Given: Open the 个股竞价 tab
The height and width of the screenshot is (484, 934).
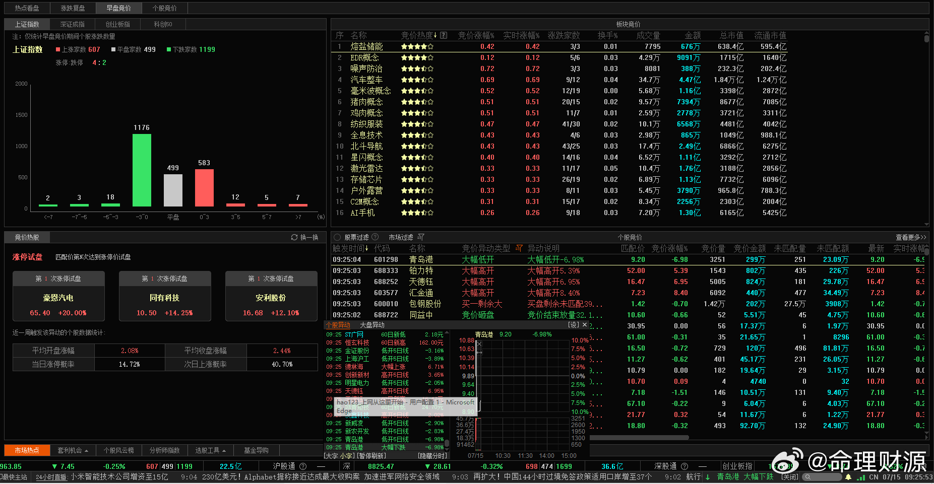Looking at the screenshot, I should click(x=165, y=8).
